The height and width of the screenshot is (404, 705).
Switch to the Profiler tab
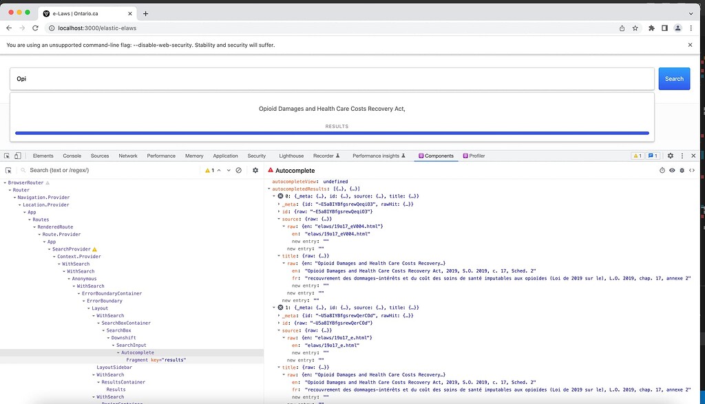[474, 156]
